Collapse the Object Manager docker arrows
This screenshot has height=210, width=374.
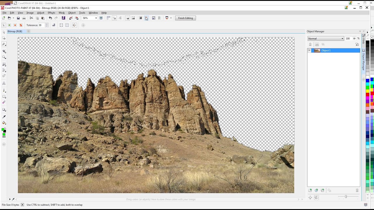pos(360,31)
